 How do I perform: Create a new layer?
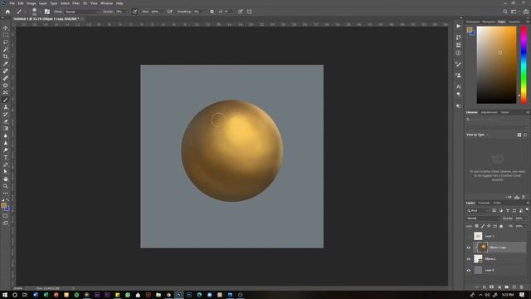(x=514, y=287)
